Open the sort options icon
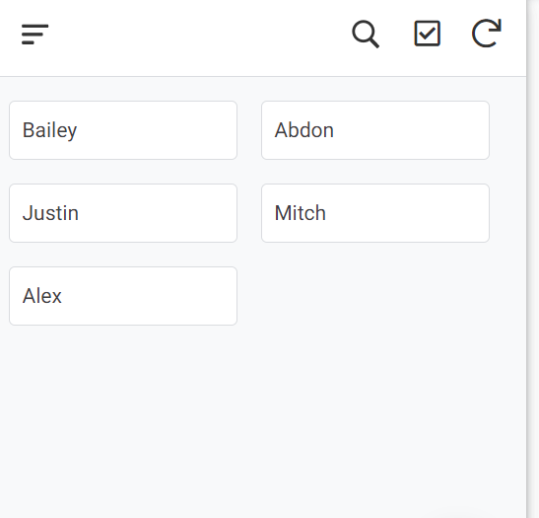This screenshot has height=518, width=539. point(34,35)
